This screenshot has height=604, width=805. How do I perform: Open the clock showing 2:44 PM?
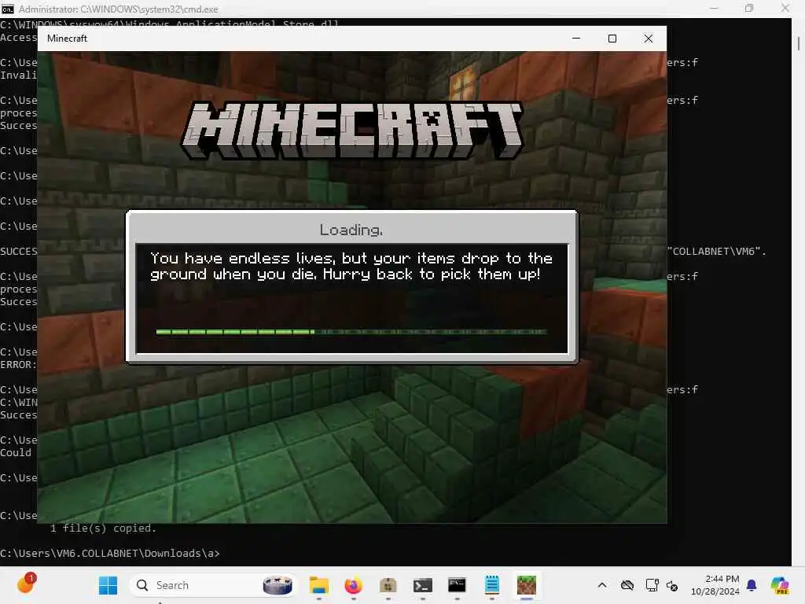715,585
